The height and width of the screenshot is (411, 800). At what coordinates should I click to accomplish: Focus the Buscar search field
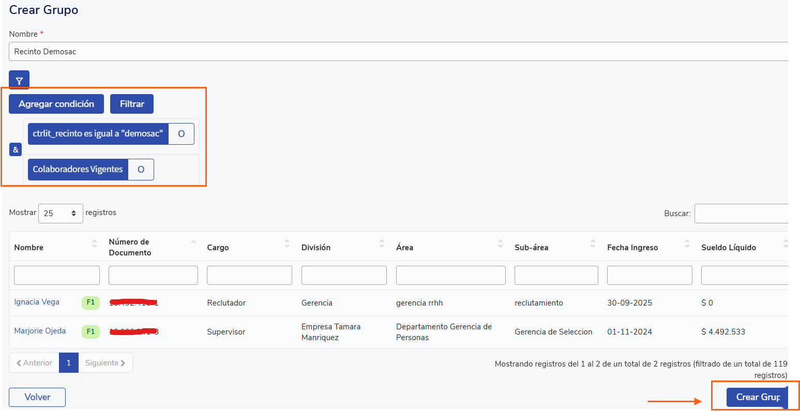point(741,214)
